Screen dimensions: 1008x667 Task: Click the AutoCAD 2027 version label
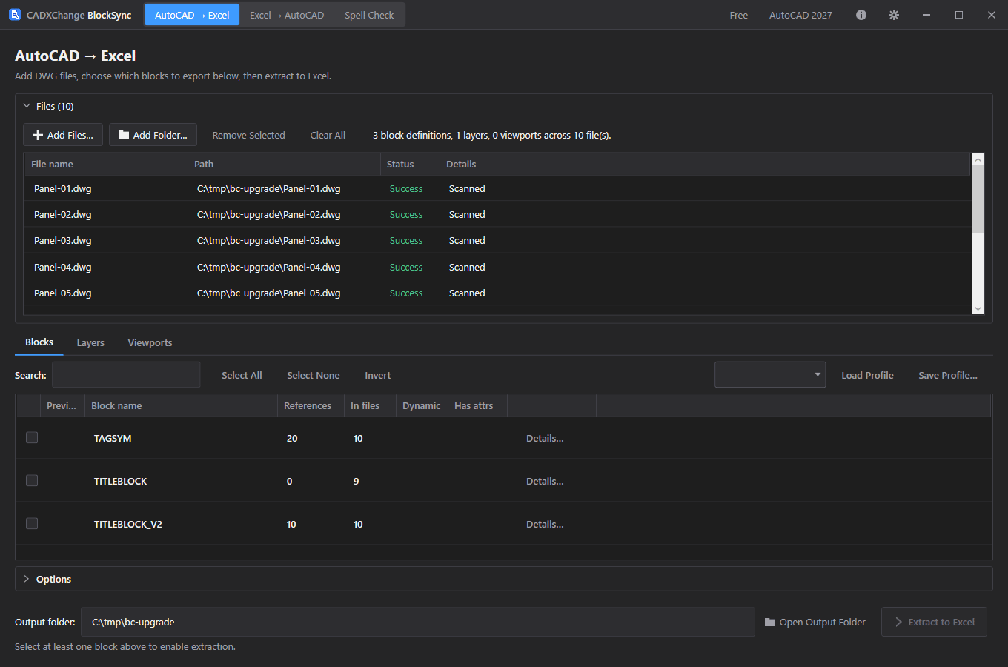click(800, 15)
